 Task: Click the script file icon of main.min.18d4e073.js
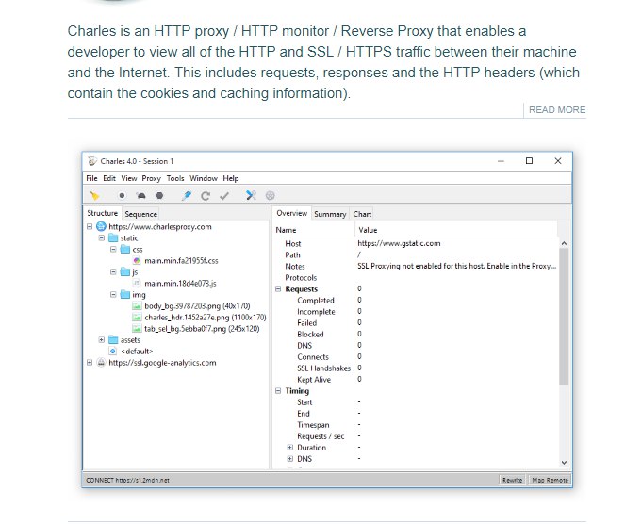point(137,284)
